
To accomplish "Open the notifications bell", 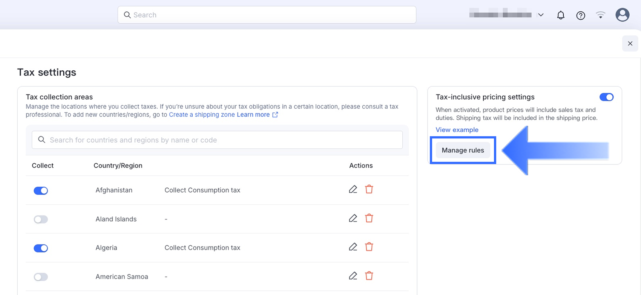I will pyautogui.click(x=561, y=15).
